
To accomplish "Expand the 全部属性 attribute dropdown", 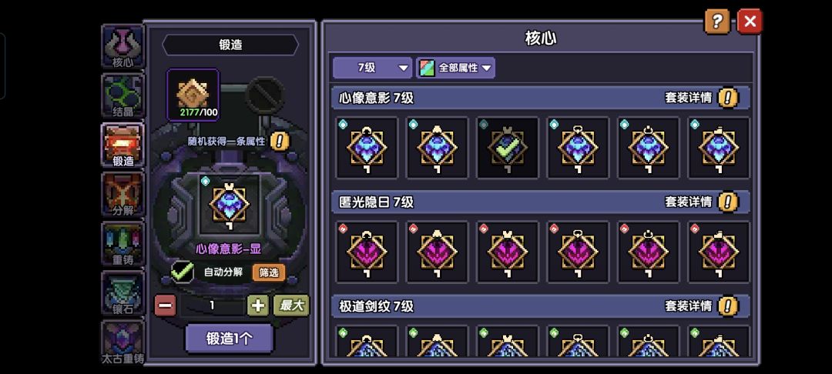I will tap(456, 68).
